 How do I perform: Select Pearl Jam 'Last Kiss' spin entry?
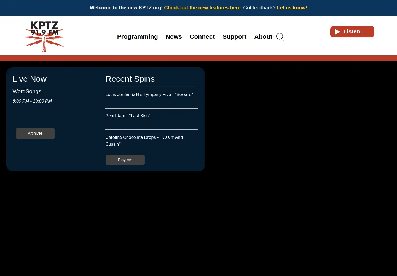pyautogui.click(x=128, y=116)
